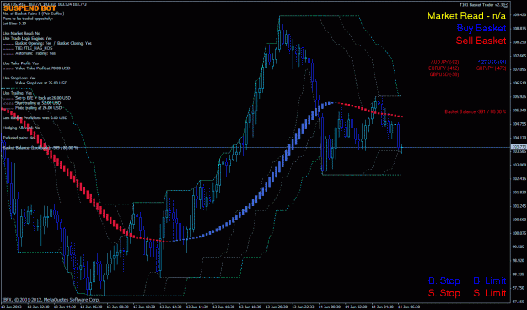Select the blue NZDUSD pair label
Screen dimensions: 527x310
(492, 63)
